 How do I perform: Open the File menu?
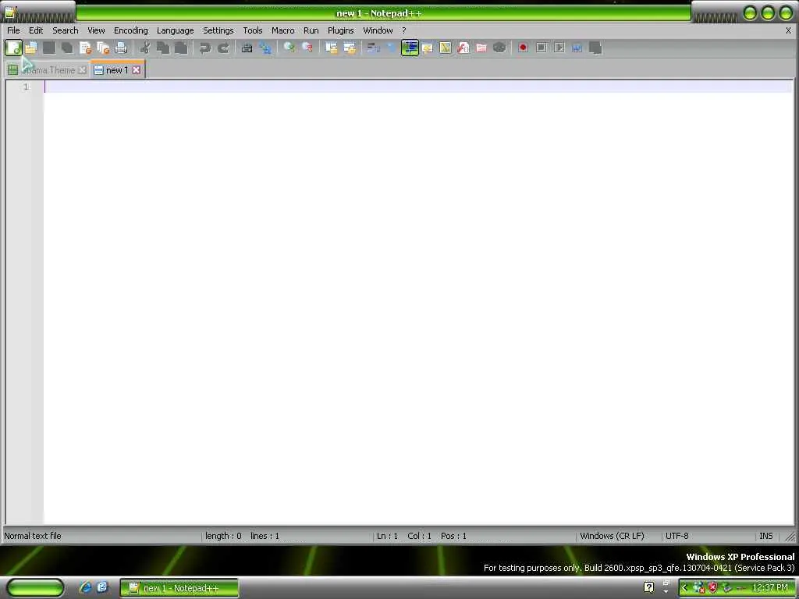[x=13, y=30]
